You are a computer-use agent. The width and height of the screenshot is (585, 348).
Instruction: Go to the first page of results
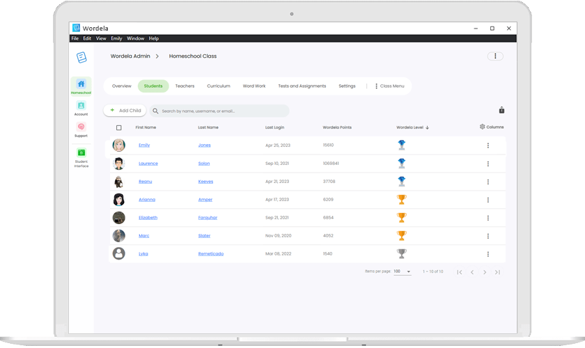(459, 272)
